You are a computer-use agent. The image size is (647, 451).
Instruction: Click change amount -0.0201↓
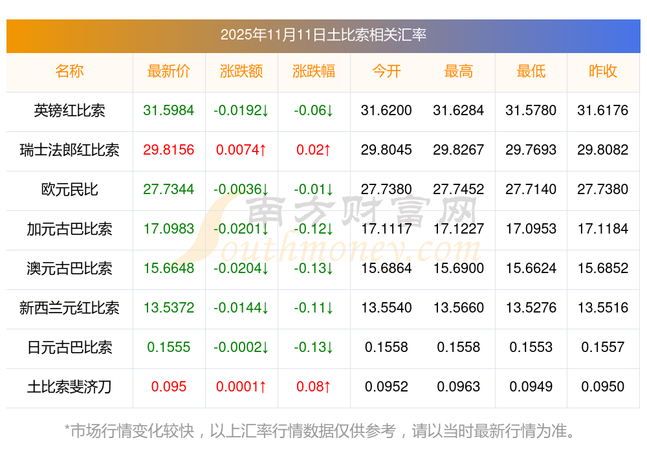click(241, 229)
